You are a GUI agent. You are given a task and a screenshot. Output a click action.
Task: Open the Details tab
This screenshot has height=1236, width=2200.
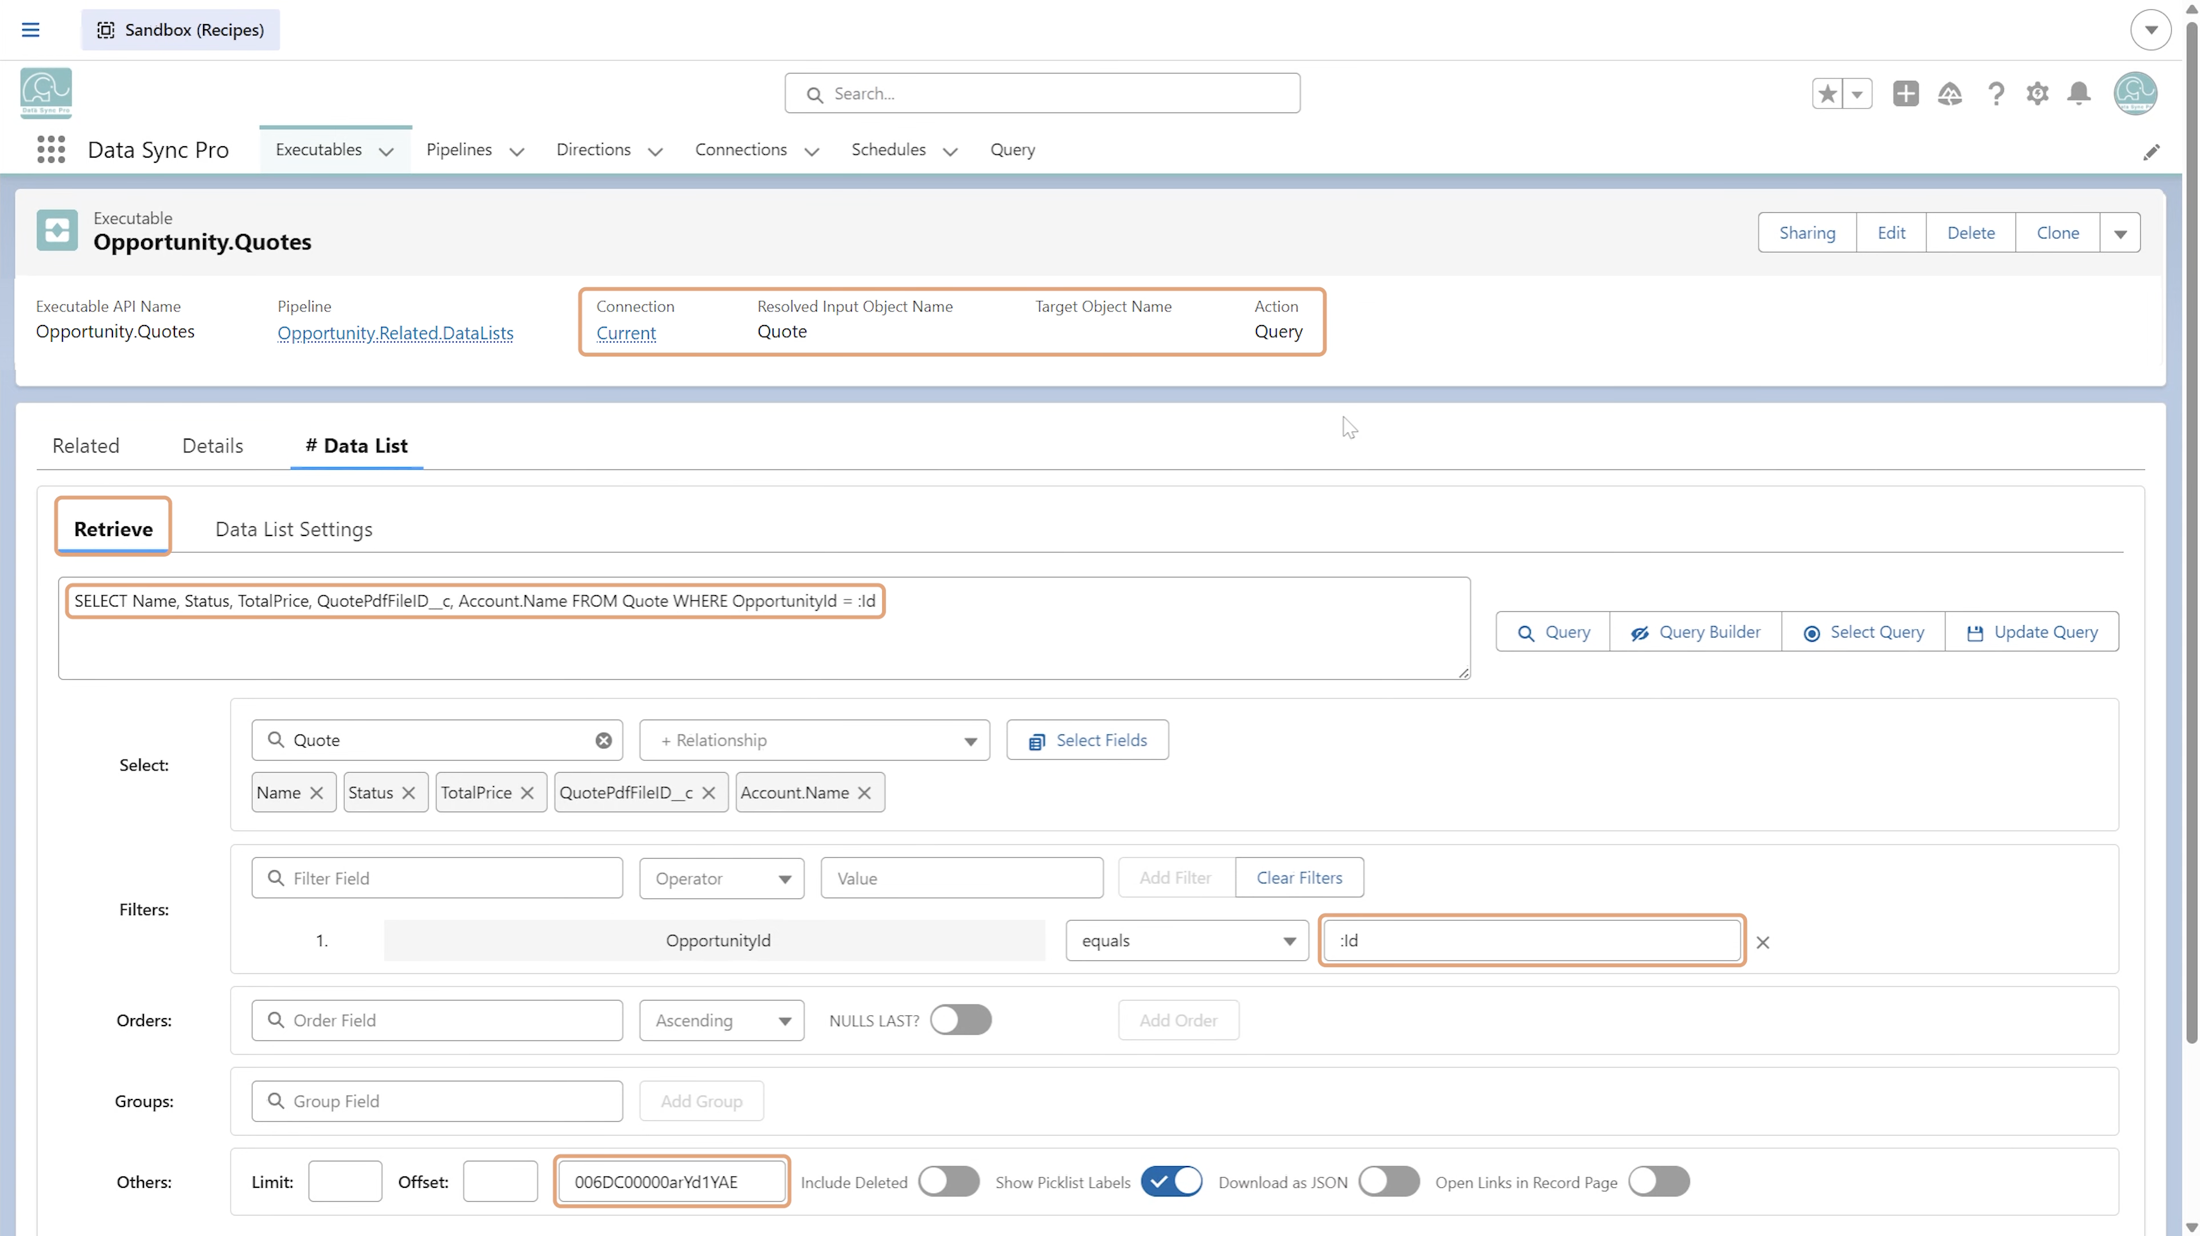click(x=213, y=445)
